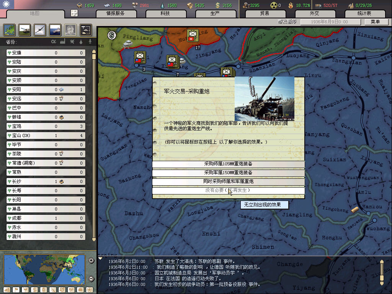Choose 采购师属105MM重炮装备 option
This screenshot has width=392, height=294.
pyautogui.click(x=228, y=164)
